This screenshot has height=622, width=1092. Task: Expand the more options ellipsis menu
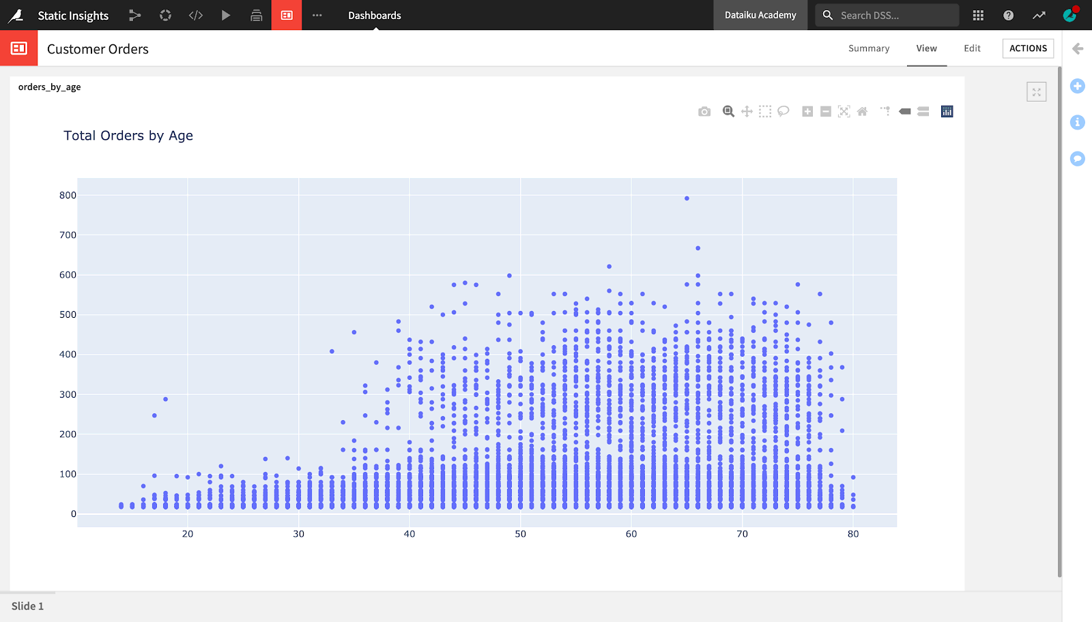(317, 15)
